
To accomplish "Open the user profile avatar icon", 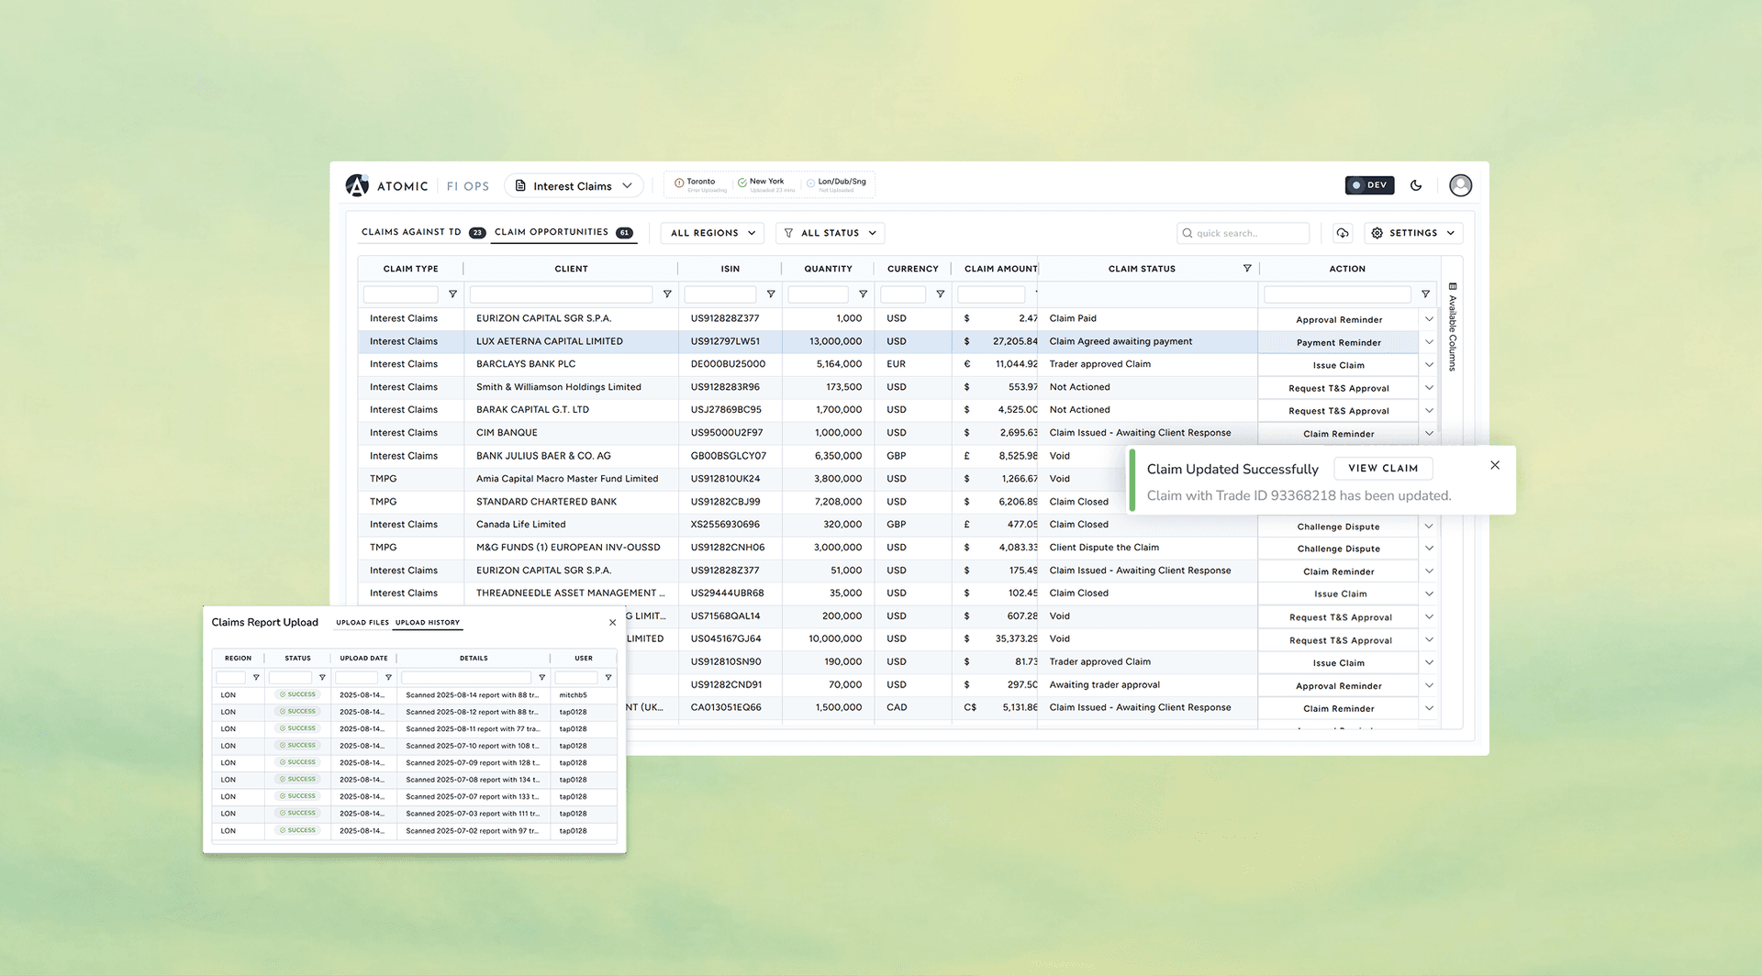I will coord(1460,185).
